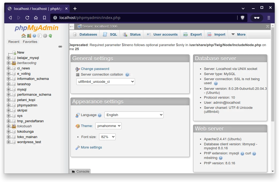
Task: Open Language help bubble icon
Action: (100, 115)
